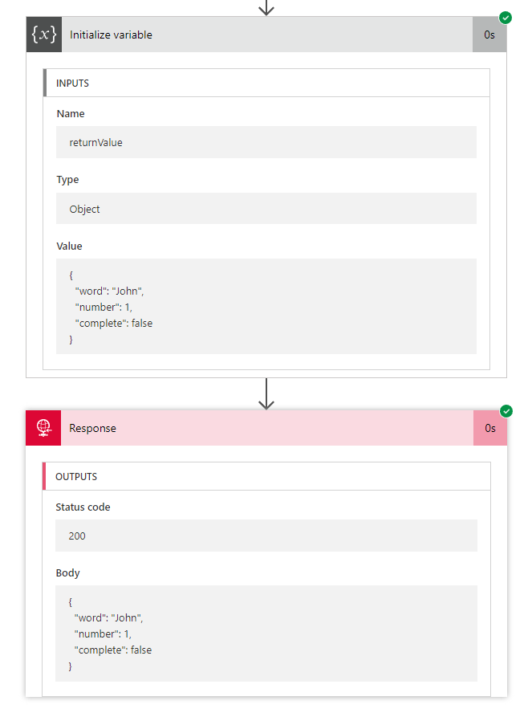Click the Initialize variable curly-brace icon
This screenshot has width=532, height=717.
[43, 35]
